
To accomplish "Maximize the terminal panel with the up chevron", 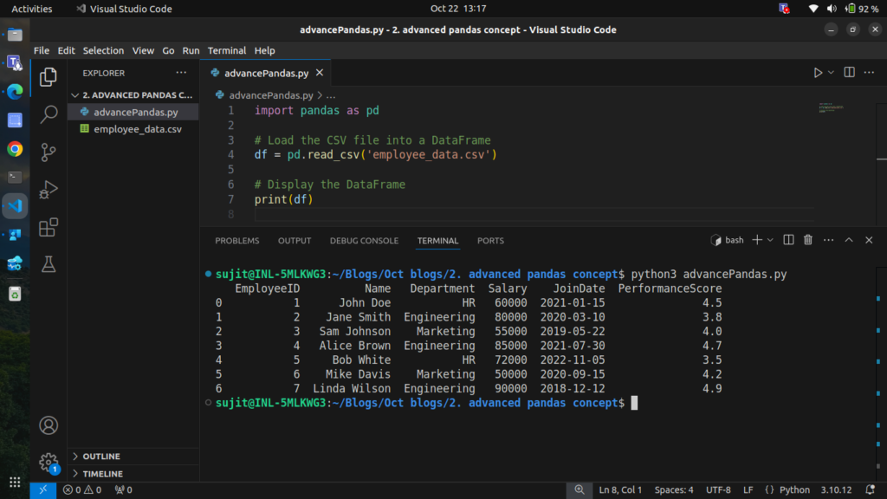I will [x=849, y=240].
